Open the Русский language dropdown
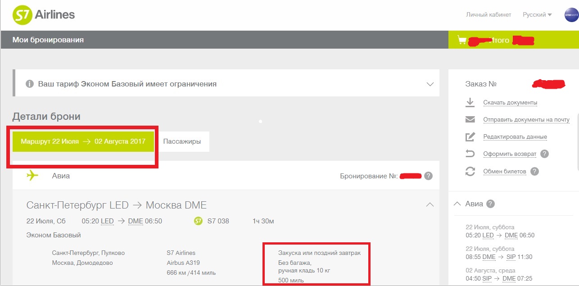The height and width of the screenshot is (286, 579). [537, 15]
